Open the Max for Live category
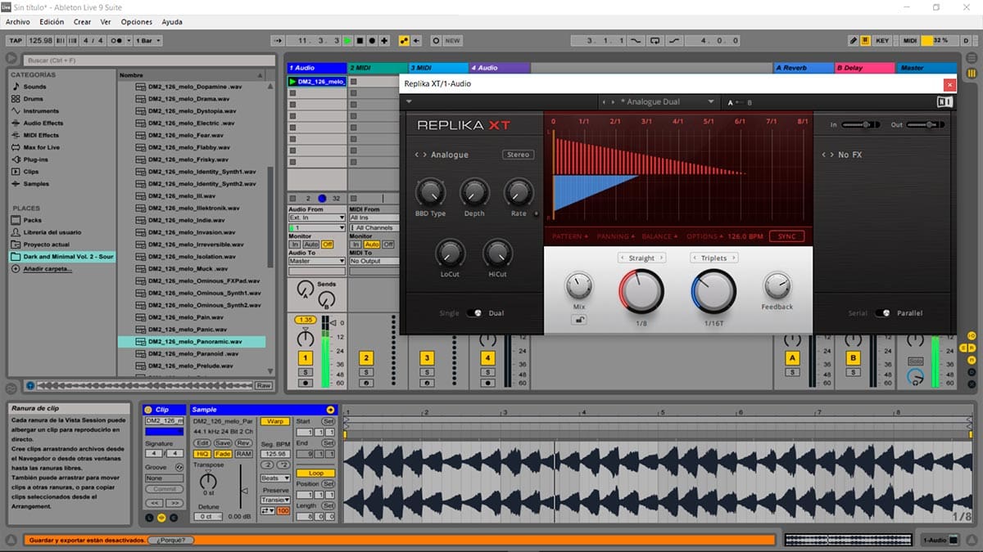The height and width of the screenshot is (552, 983). pyautogui.click(x=41, y=147)
